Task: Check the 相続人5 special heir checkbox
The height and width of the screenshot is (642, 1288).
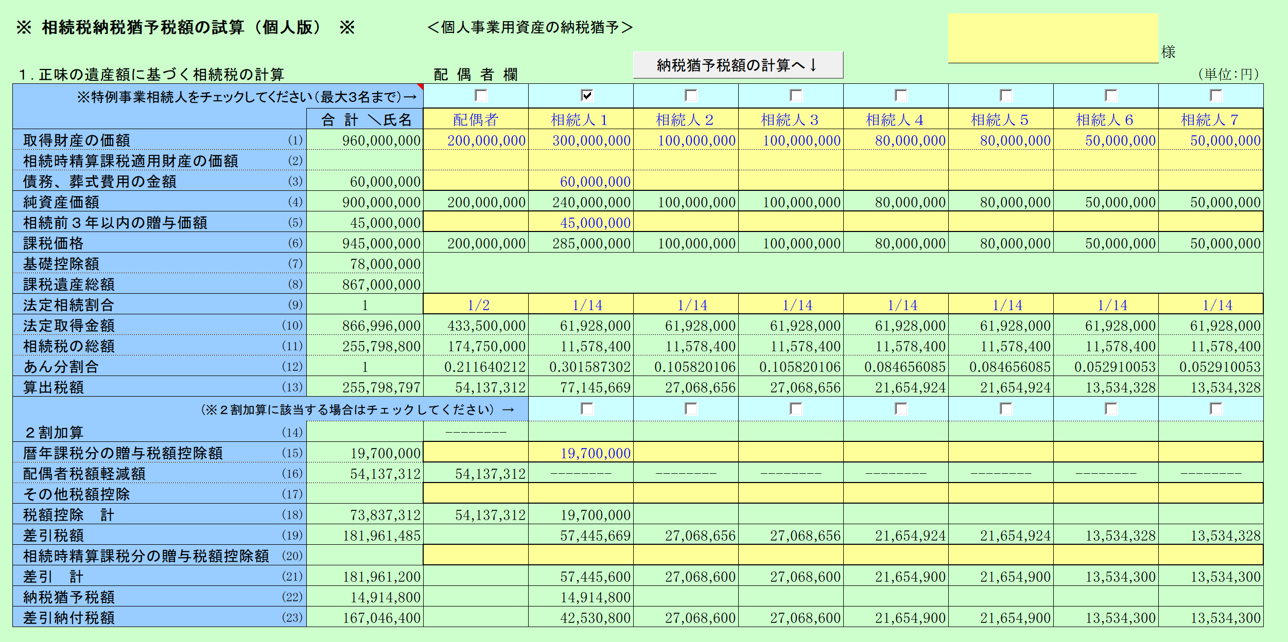Action: (1006, 96)
